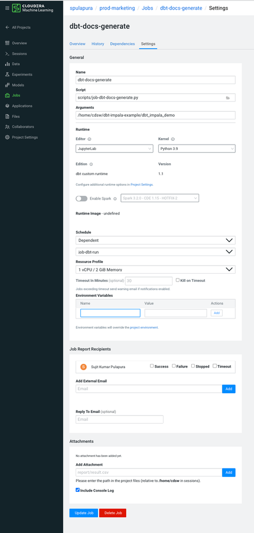Image resolution: width=254 pixels, height=533 pixels.
Task: Browse for script with folder icon
Action: (228, 98)
